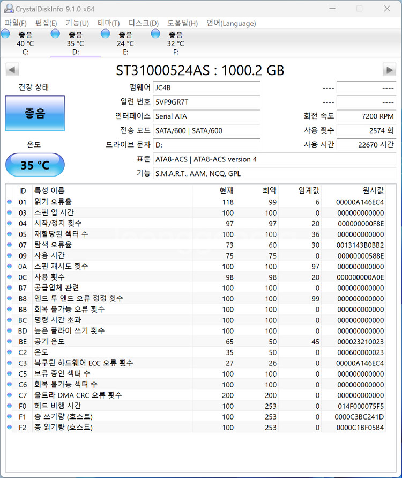Image resolution: width=402 pixels, height=478 pixels.
Task: Select raw value 0000C3BC241D
Action: (359, 417)
